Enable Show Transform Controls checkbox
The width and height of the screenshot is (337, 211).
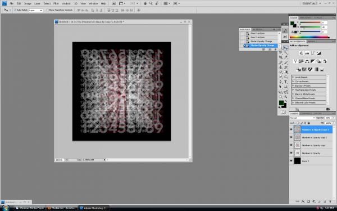click(x=48, y=10)
